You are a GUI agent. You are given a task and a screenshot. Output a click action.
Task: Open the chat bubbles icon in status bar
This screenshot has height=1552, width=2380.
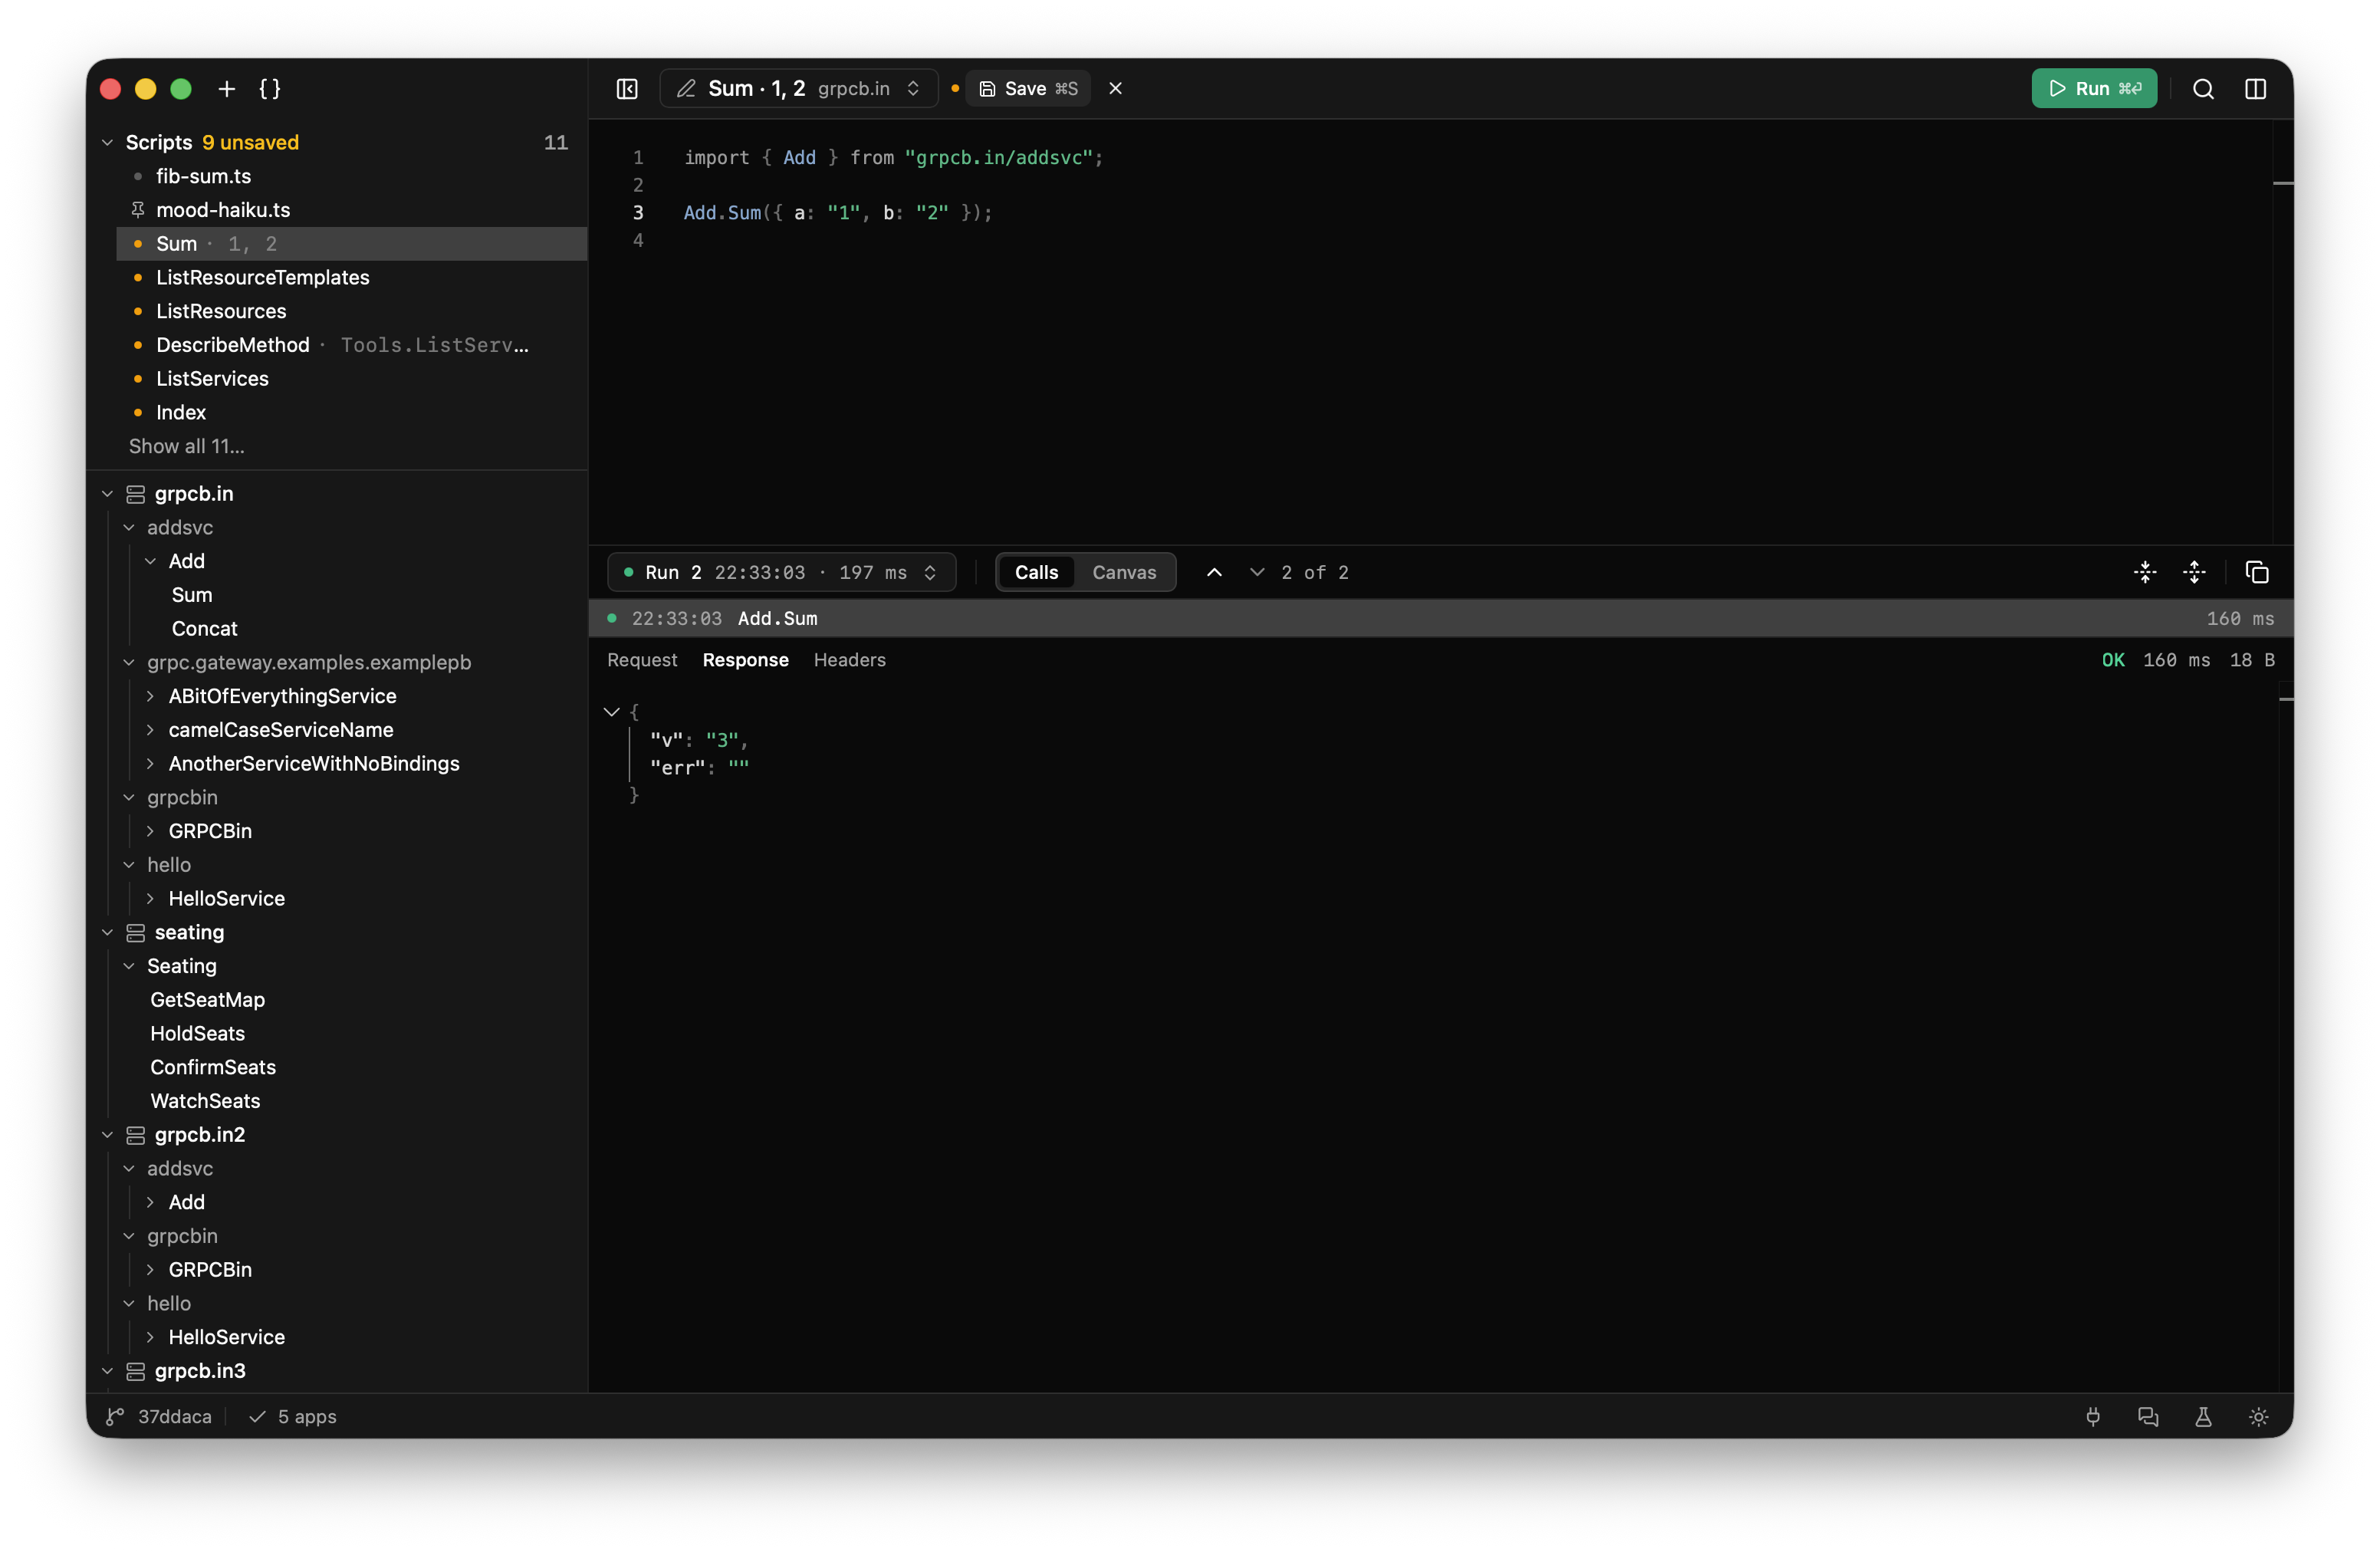[2148, 1417]
